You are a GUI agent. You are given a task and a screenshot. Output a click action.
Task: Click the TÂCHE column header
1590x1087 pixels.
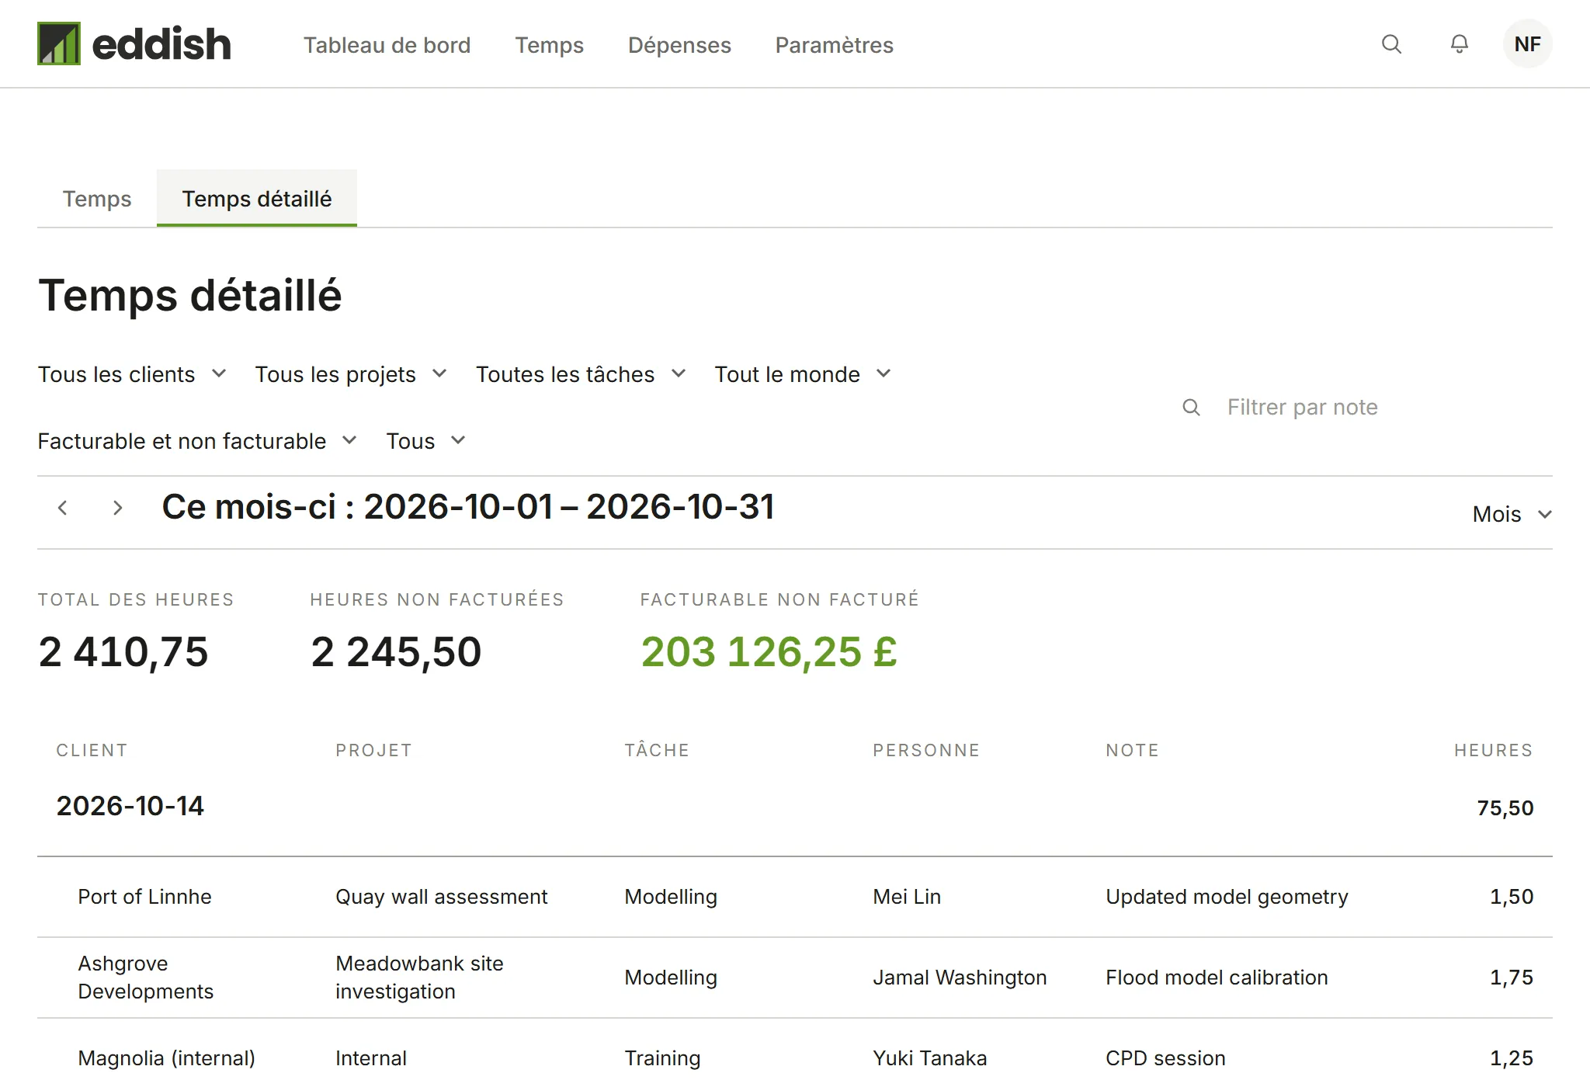[x=657, y=750]
